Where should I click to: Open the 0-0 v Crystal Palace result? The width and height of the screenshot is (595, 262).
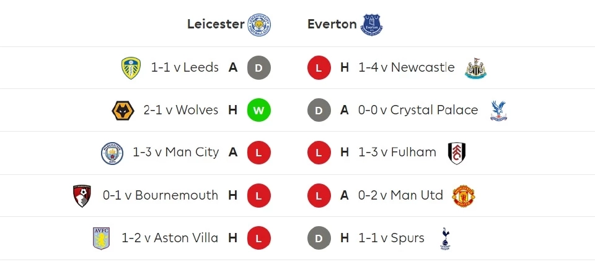click(418, 111)
